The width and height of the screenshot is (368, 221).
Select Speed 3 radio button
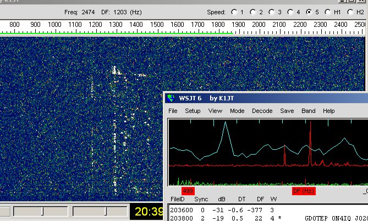point(271,12)
